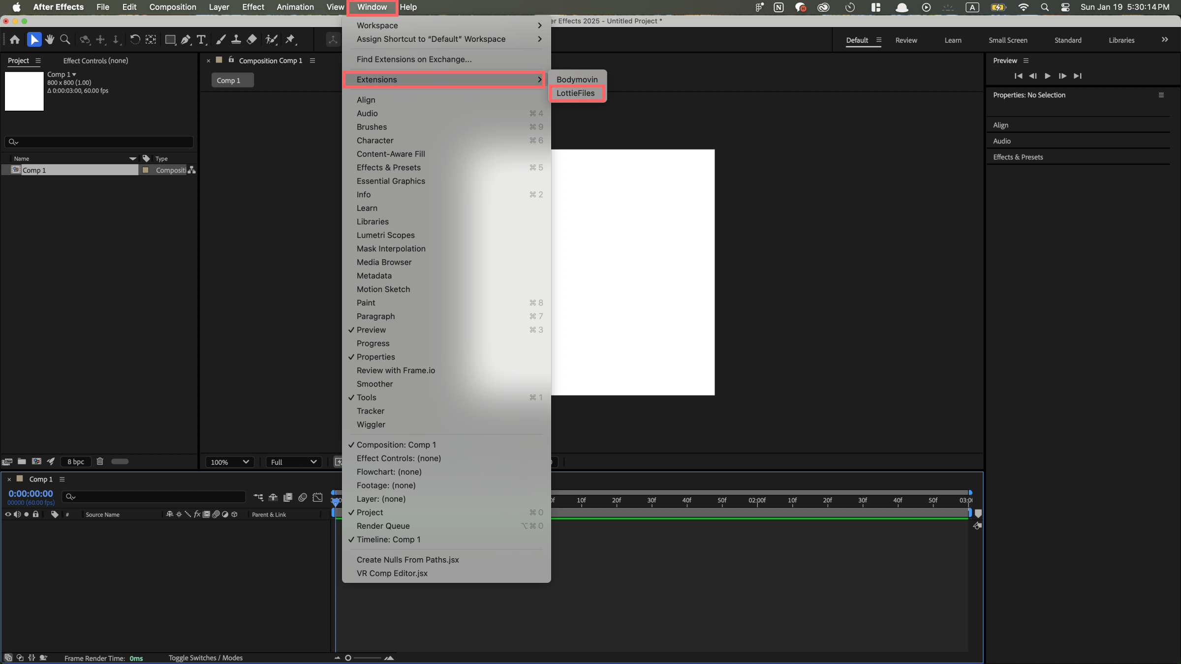Toggle the Preview panel checkmark item
Screen dimensions: 1181x664
[446, 330]
